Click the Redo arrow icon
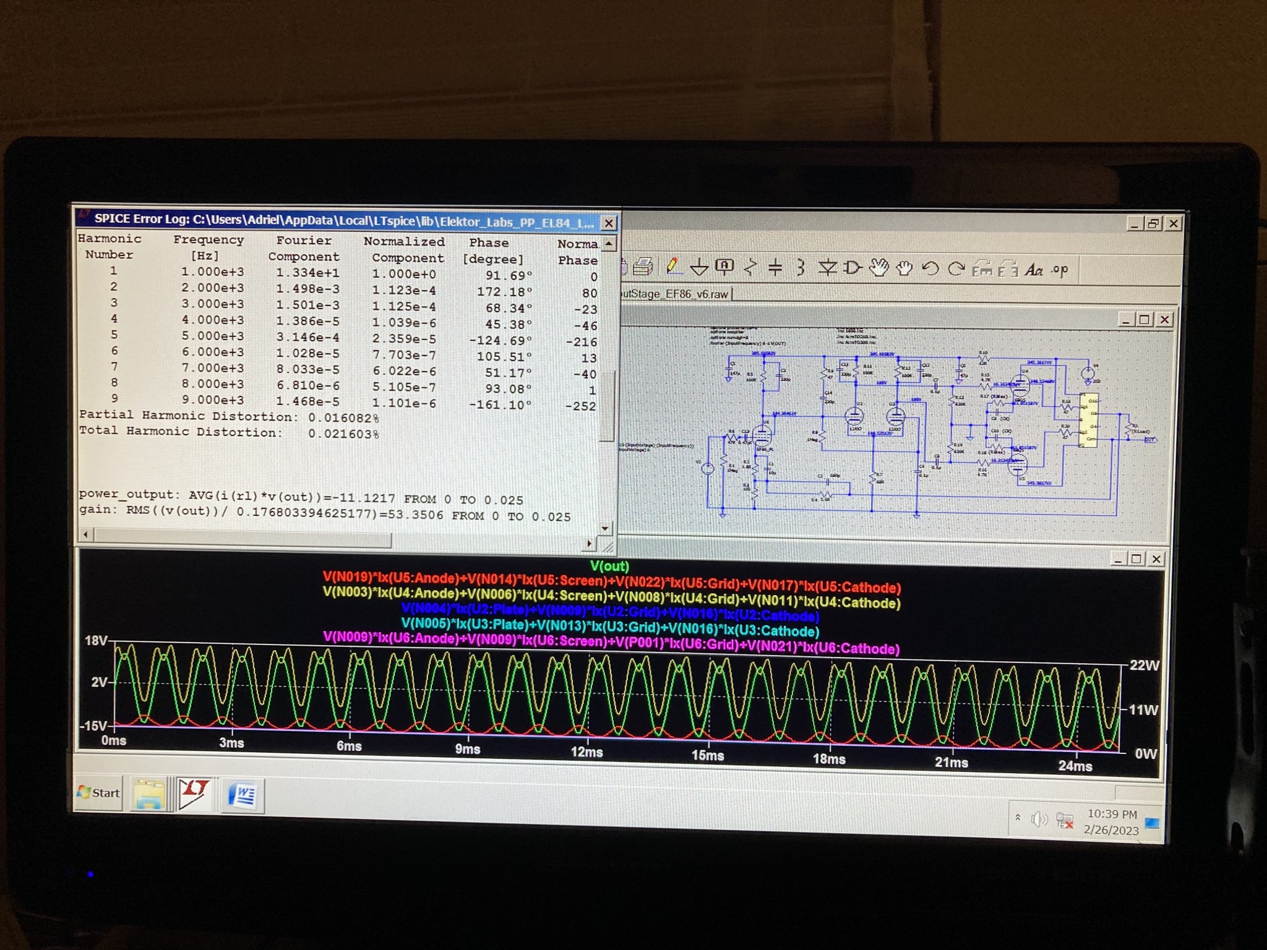The height and width of the screenshot is (950, 1267). [956, 268]
